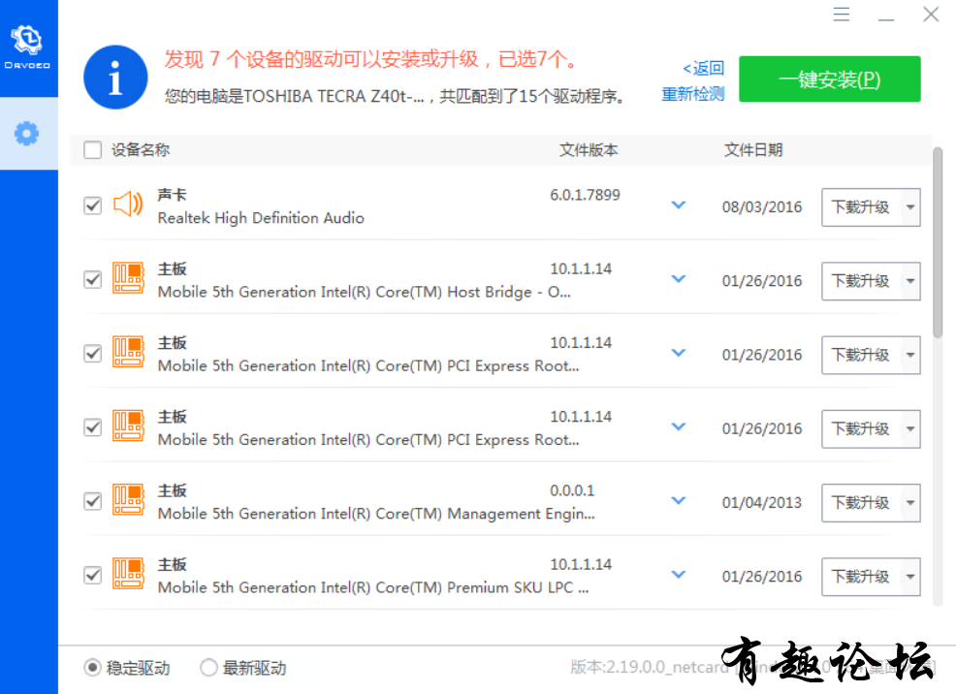Expand version chevron for Host Bridge driver
Screen dimensions: 956x694
pos(679,279)
